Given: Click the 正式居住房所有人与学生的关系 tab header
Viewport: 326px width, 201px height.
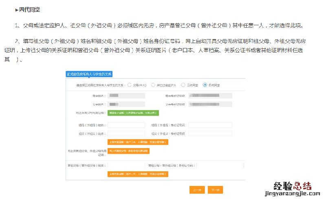Looking at the screenshot, I should click(89, 74).
